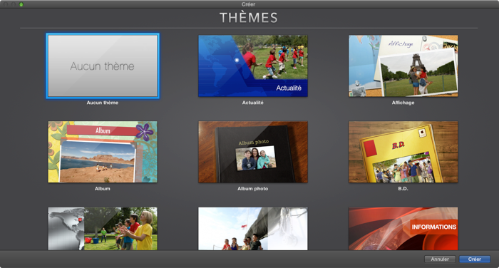The height and width of the screenshot is (268, 499).
Task: Click the Affichage caption label
Action: coord(403,103)
